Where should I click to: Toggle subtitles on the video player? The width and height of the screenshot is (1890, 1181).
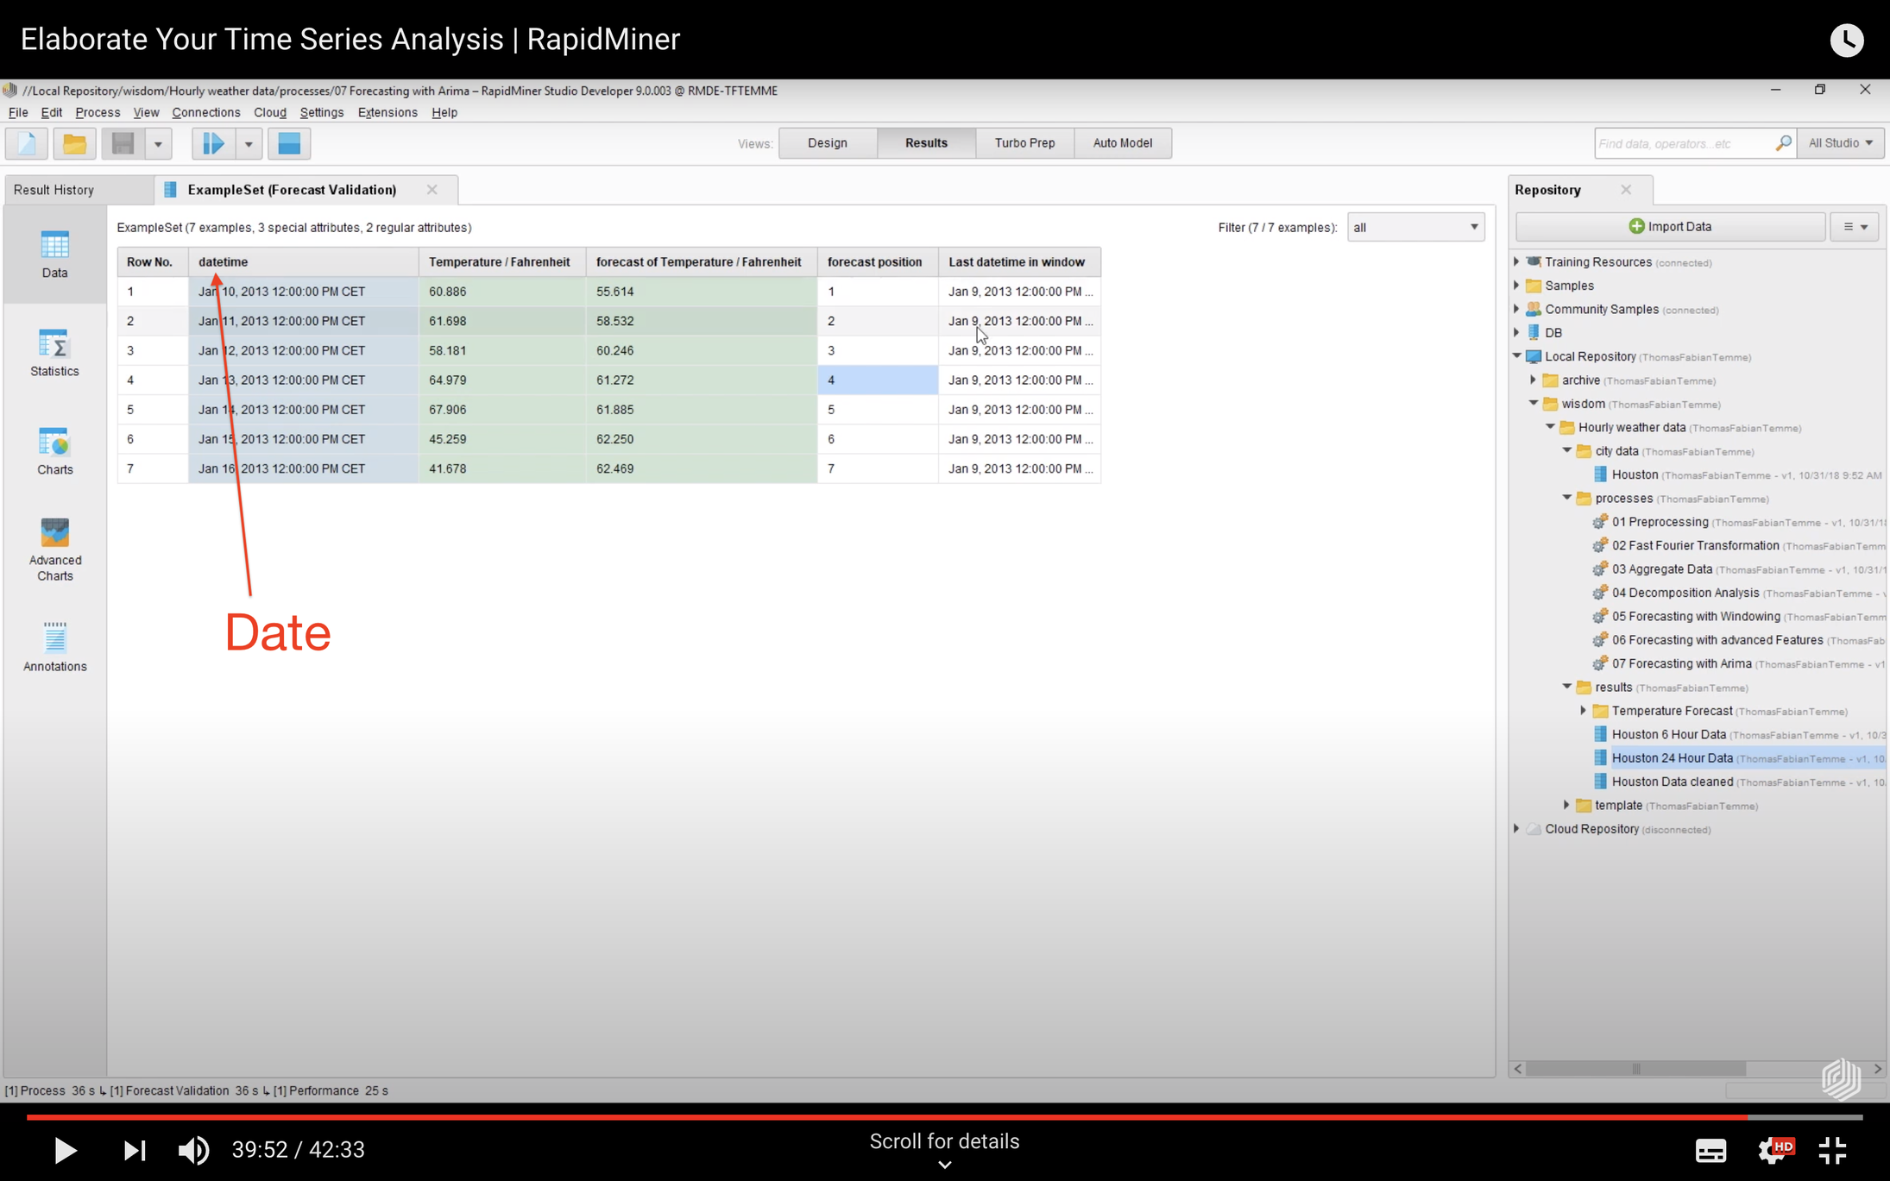(1710, 1150)
